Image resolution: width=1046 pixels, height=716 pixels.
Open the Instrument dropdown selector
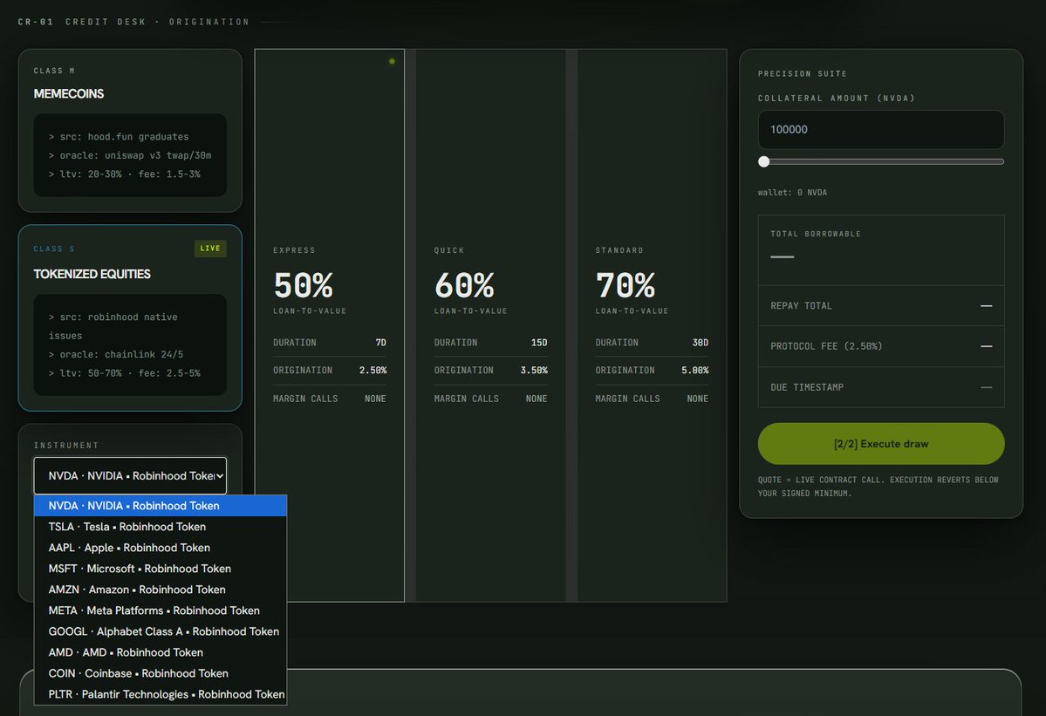(x=130, y=475)
